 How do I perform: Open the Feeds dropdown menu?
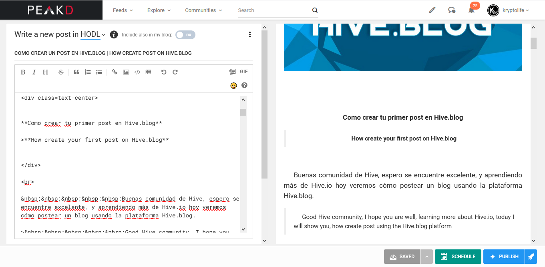[x=123, y=10]
